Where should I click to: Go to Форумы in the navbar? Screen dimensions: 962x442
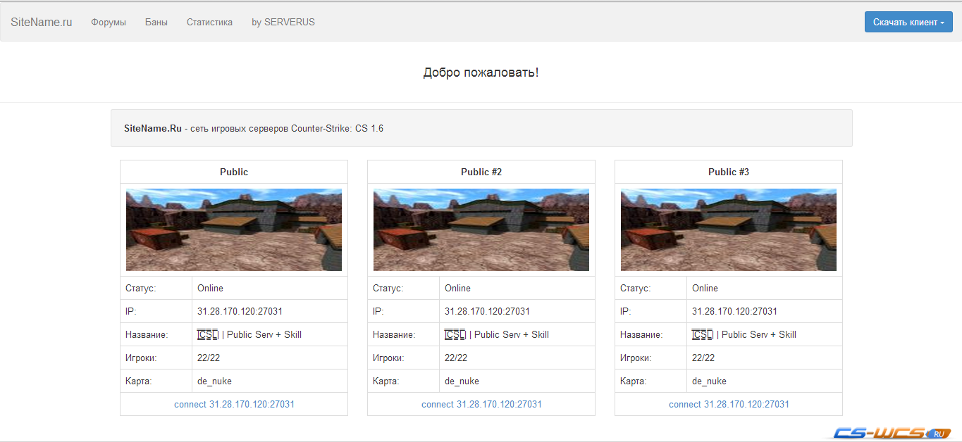(x=109, y=22)
